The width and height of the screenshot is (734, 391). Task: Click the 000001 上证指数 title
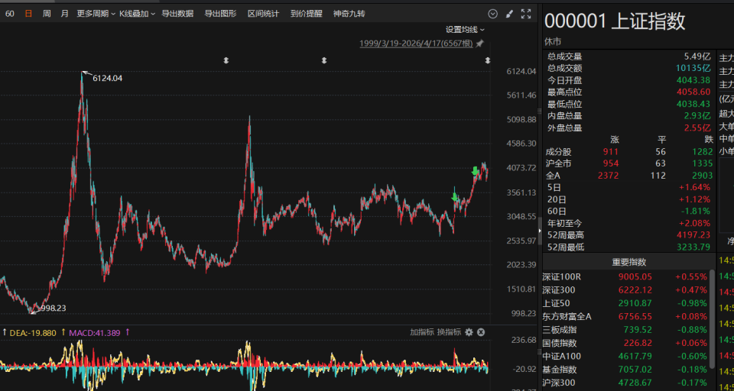point(615,21)
